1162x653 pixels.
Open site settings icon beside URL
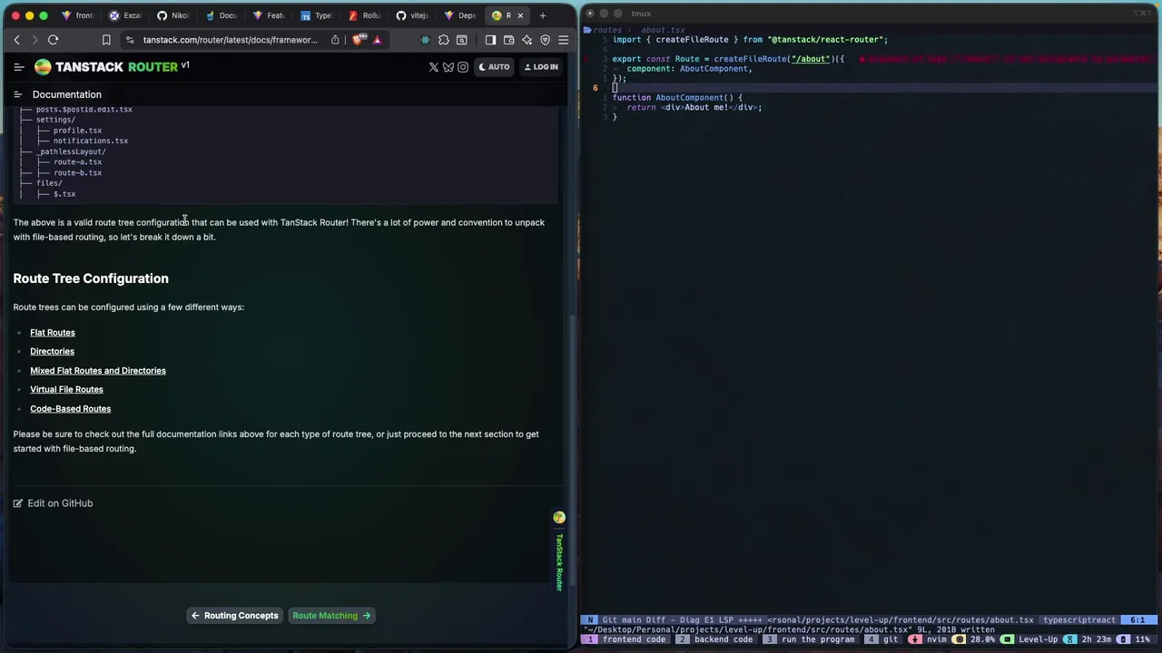[x=130, y=40]
